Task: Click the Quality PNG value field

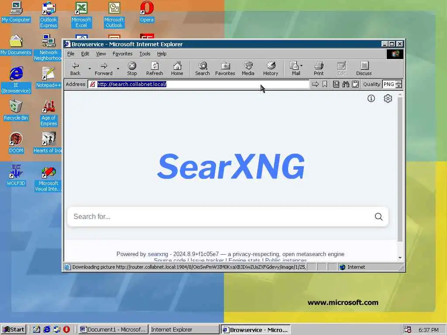Action: 389,84
